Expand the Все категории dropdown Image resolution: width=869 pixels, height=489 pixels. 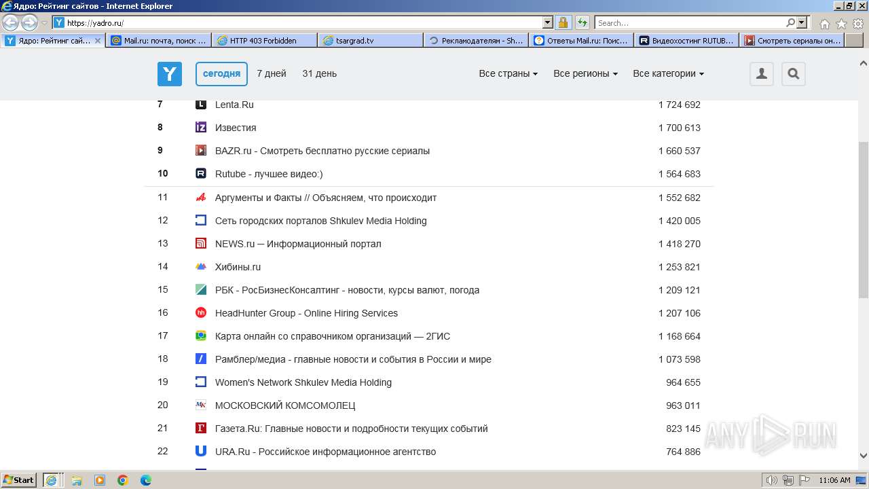pos(669,74)
